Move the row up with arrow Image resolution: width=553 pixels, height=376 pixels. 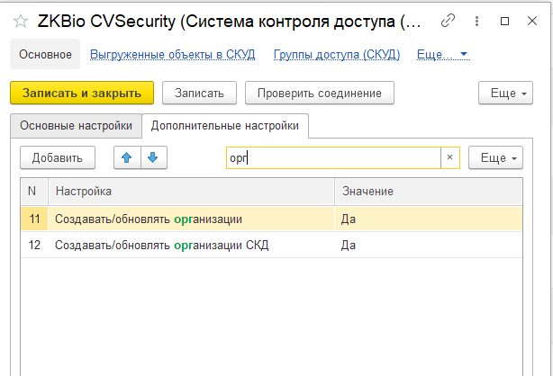point(128,157)
